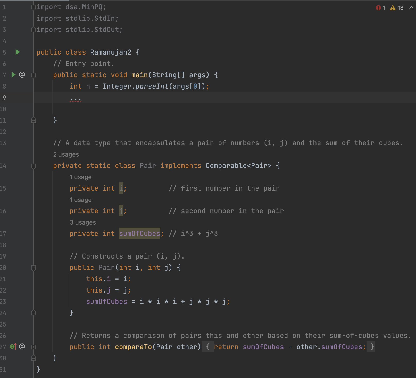Click the 'this.i = i;' assignment line
The image size is (416, 378).
pos(109,279)
